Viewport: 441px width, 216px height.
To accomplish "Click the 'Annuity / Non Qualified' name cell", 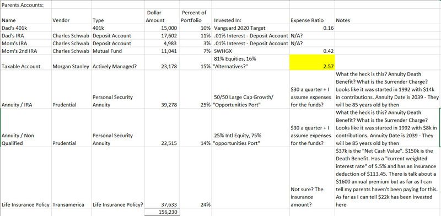I will click(26, 128).
